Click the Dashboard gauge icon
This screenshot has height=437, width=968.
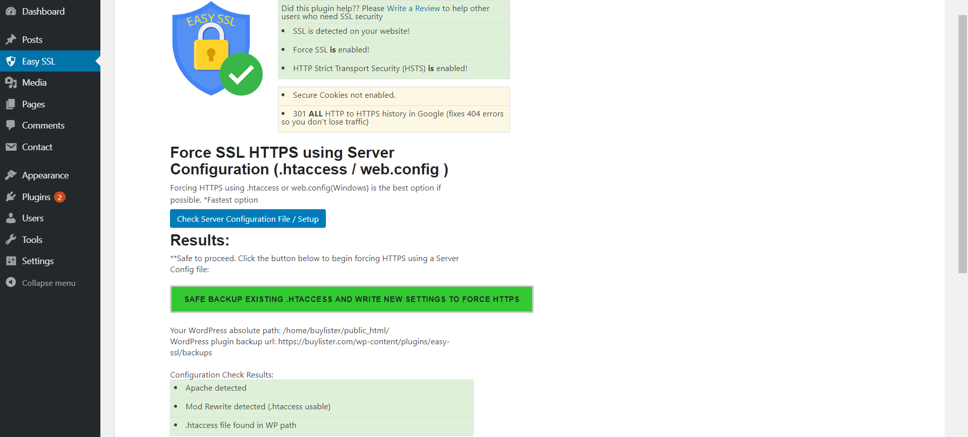tap(11, 11)
